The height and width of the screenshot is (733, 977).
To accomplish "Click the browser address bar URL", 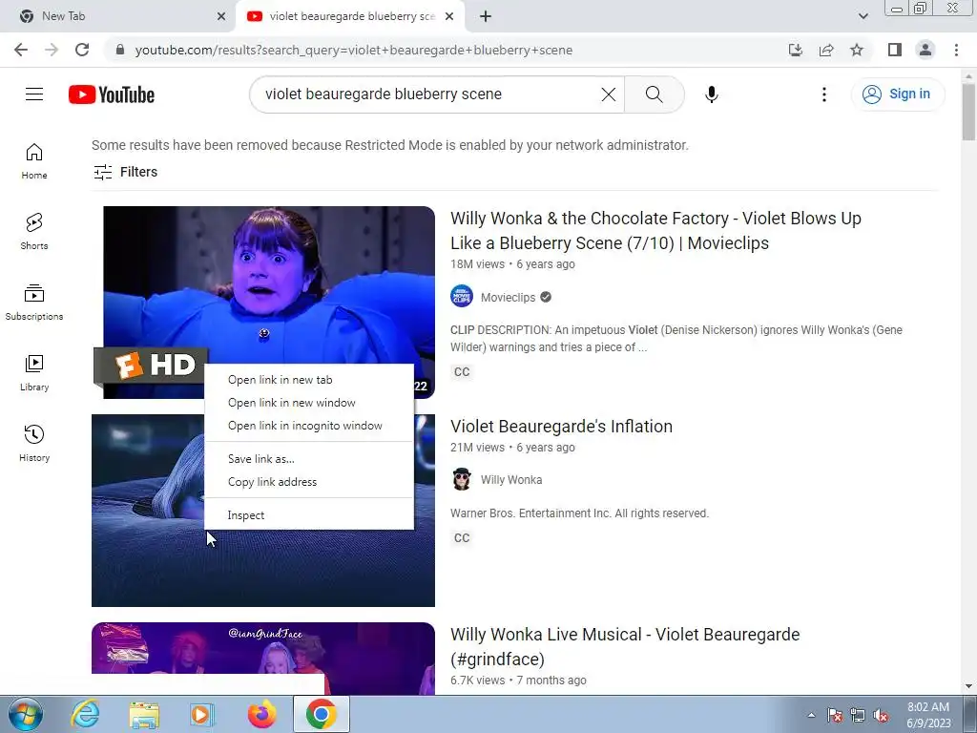I will pos(353,50).
